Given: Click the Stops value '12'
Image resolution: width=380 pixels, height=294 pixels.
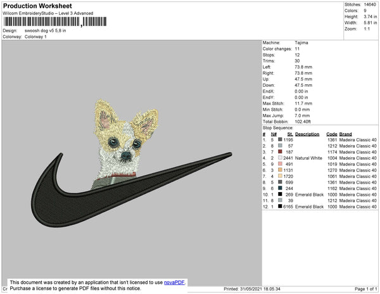Looking at the screenshot, I should point(297,55).
